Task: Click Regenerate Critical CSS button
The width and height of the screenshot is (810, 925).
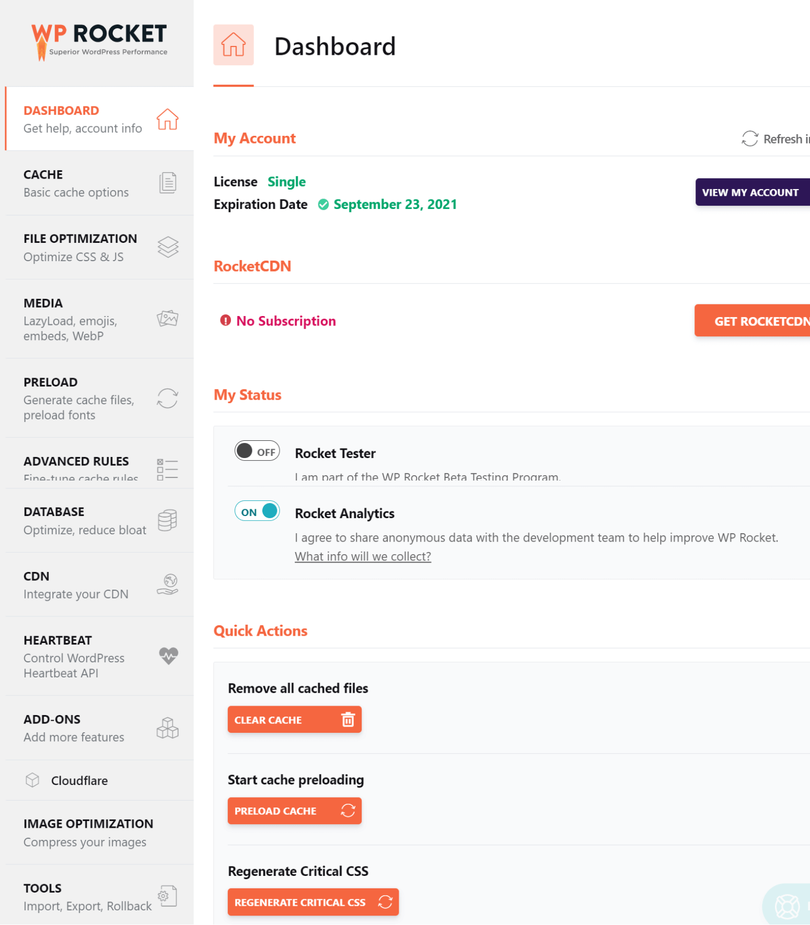Action: (x=313, y=902)
